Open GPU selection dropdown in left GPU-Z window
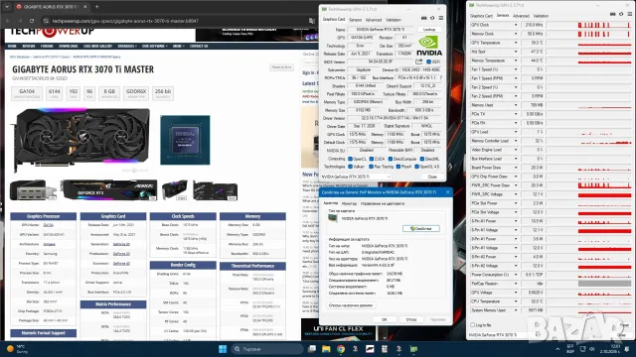The height and width of the screenshot is (357, 636). 356,177
